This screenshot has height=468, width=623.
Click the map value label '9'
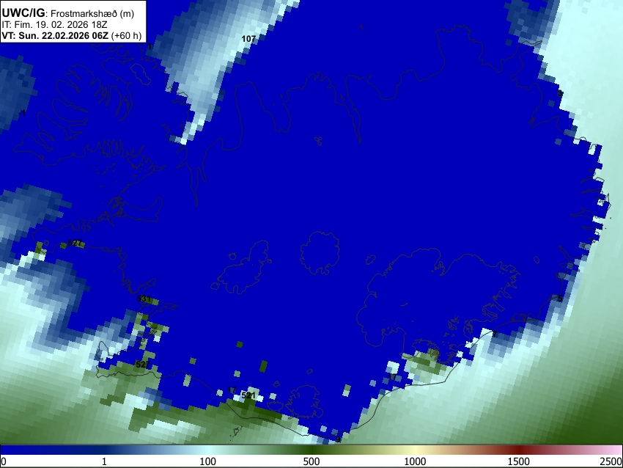point(338,439)
